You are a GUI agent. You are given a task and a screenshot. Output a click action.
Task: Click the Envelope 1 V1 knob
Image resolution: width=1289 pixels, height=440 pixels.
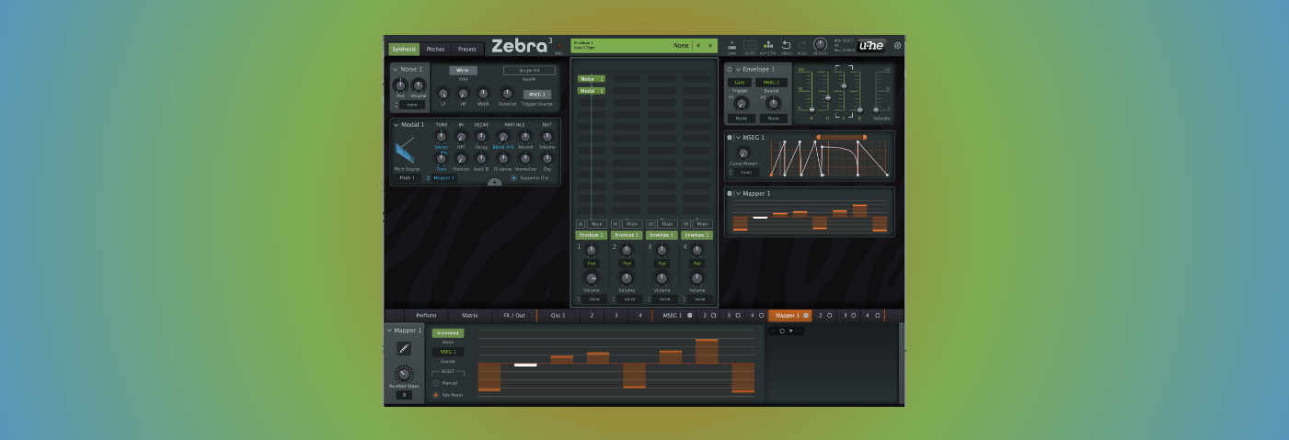(x=742, y=104)
